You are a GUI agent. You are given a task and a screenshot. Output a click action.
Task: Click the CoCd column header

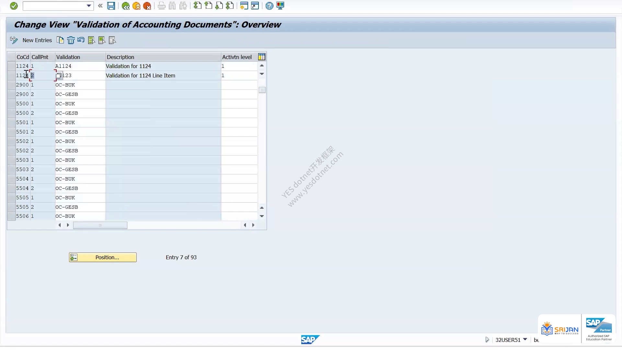pyautogui.click(x=23, y=57)
